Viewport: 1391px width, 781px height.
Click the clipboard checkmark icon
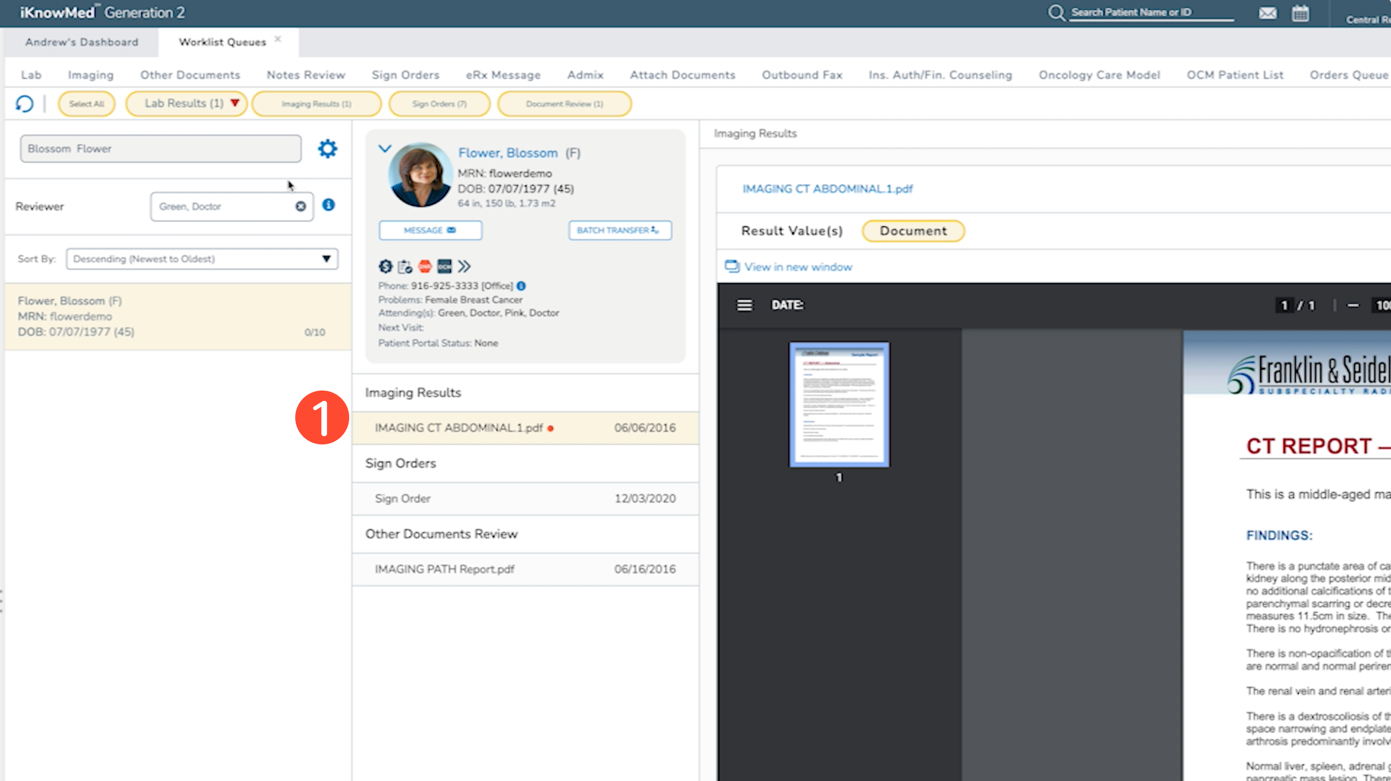[404, 266]
